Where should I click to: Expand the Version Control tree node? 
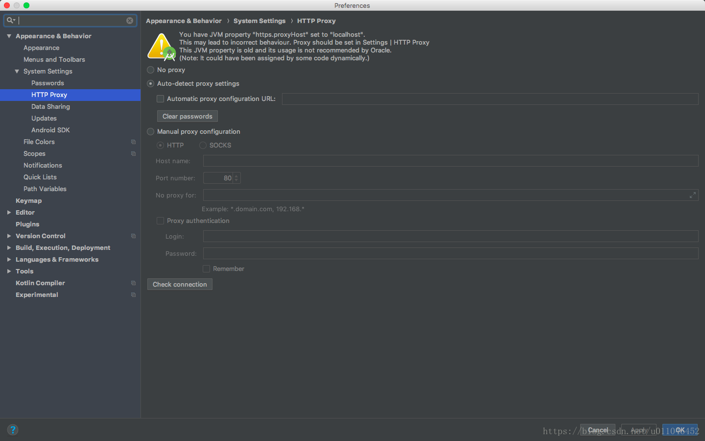tap(9, 236)
